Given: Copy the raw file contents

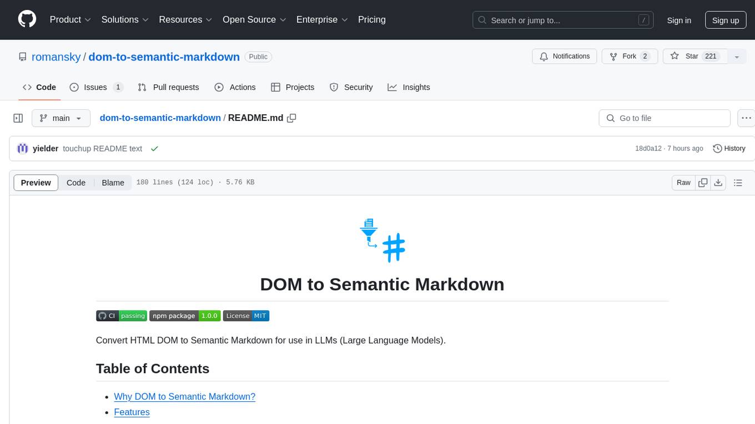Looking at the screenshot, I should click(703, 183).
